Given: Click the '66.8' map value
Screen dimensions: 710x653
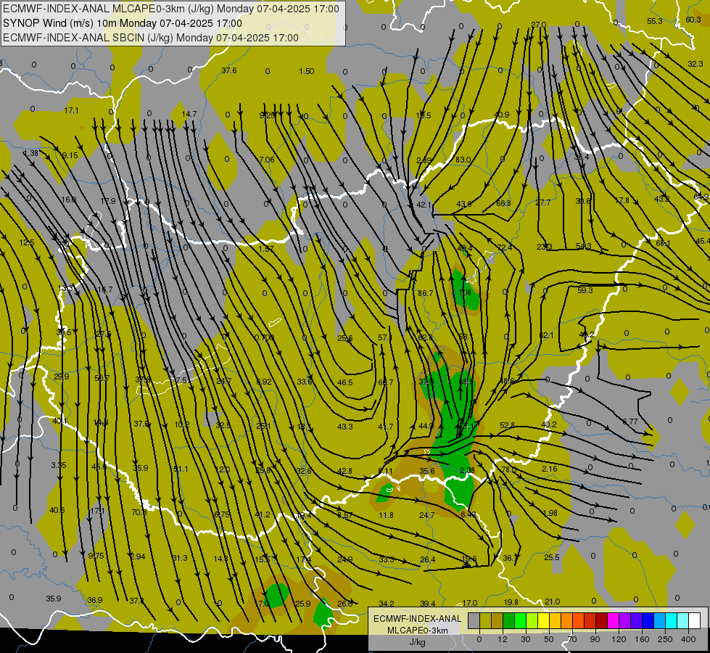Looking at the screenshot, I should (503, 203).
